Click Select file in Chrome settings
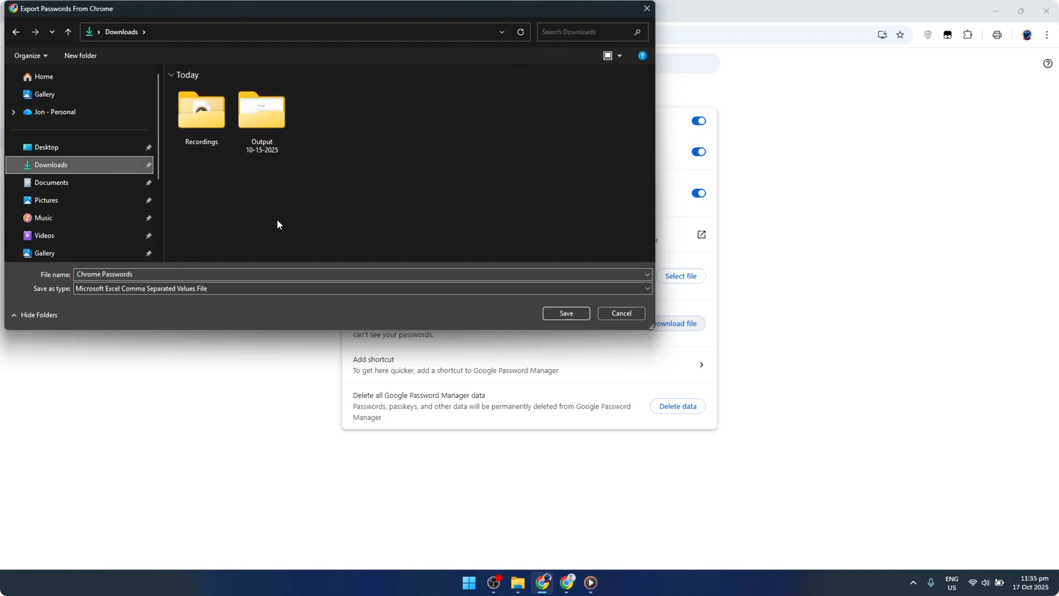Viewport: 1059px width, 596px height. (x=681, y=276)
